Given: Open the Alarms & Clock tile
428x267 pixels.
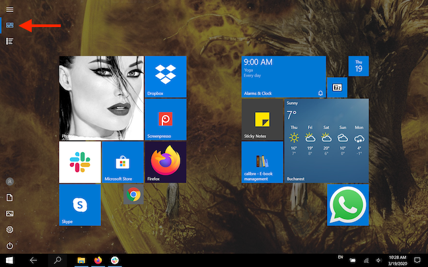Looking at the screenshot, I should tap(283, 77).
